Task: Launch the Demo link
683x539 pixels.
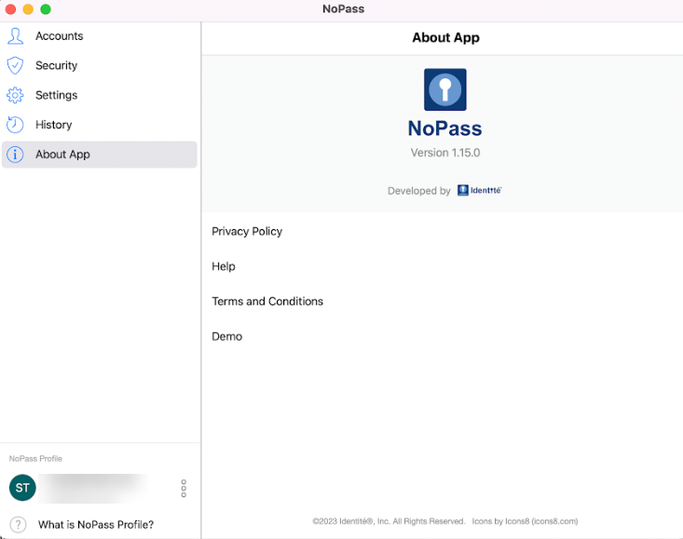Action: [227, 337]
